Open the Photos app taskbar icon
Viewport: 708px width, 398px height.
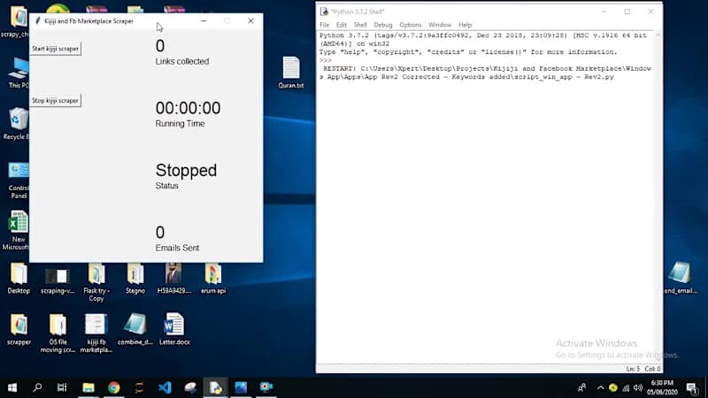coord(241,387)
